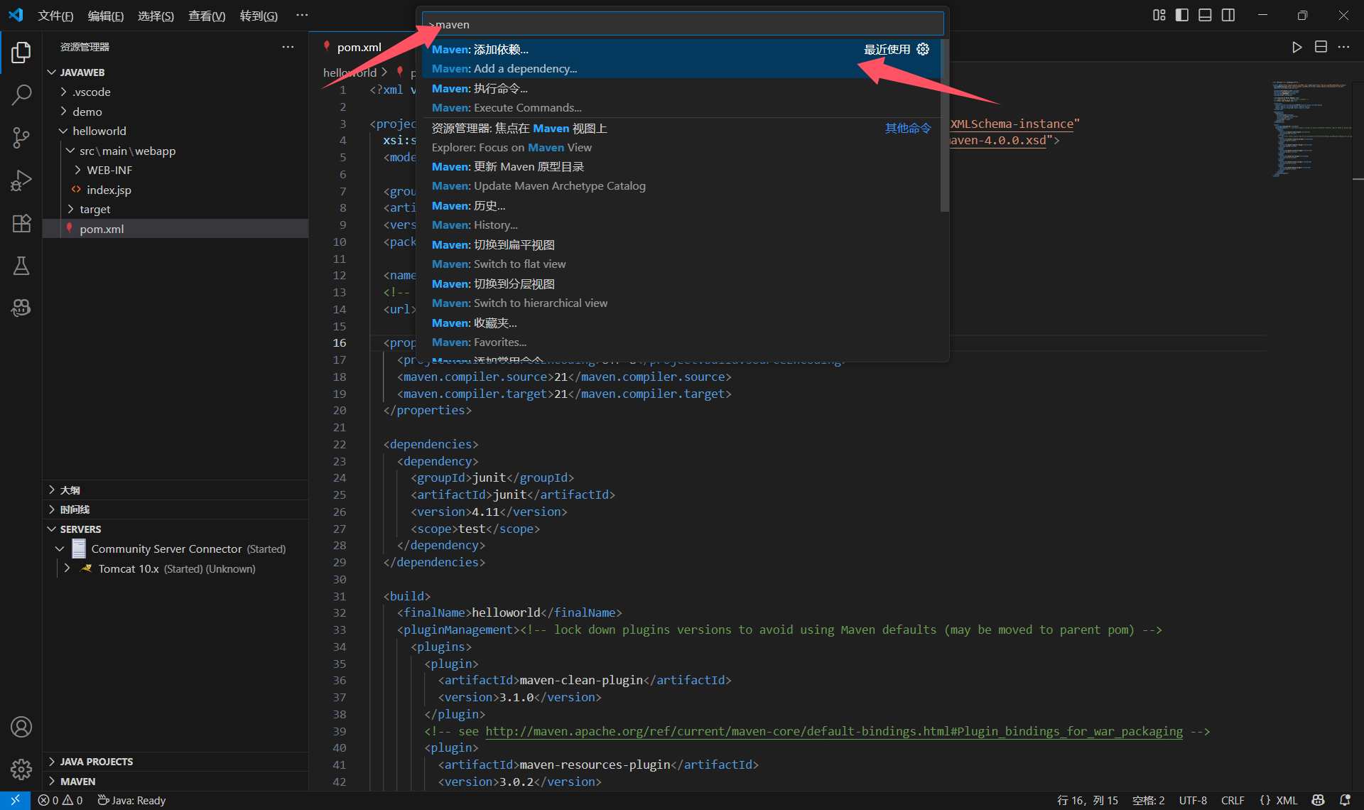This screenshot has height=810, width=1364.
Task: Click the Accounts icon
Action: pyautogui.click(x=21, y=727)
